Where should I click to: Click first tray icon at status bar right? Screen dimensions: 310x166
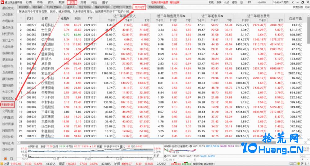(291, 164)
